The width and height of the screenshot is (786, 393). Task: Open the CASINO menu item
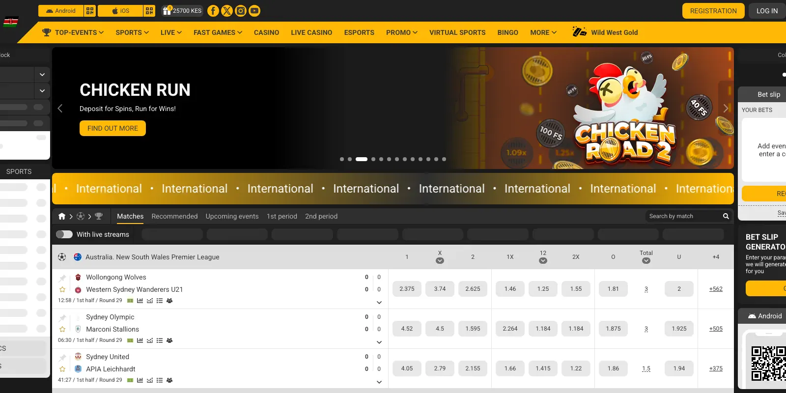click(266, 32)
